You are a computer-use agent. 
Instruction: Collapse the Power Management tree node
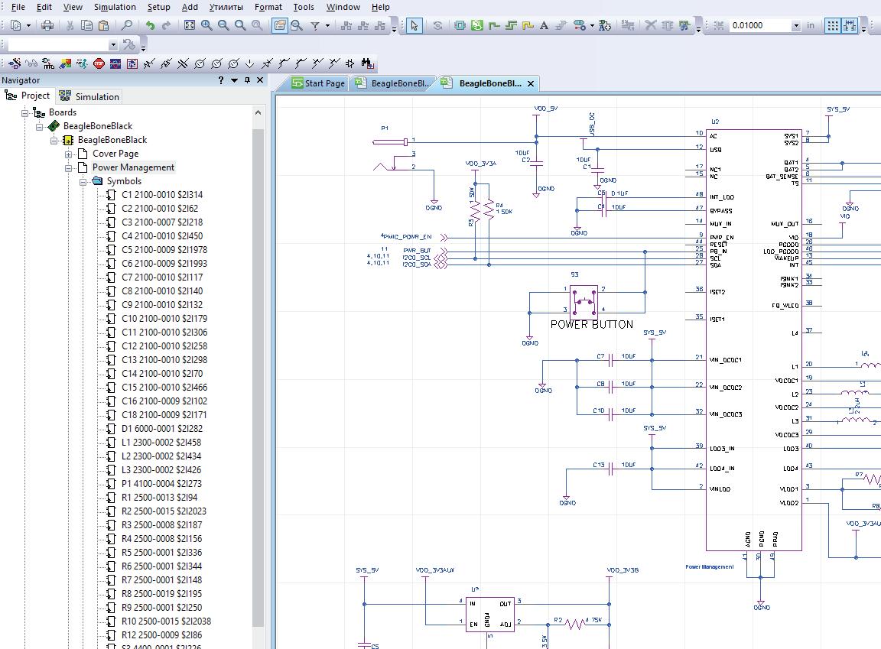pyautogui.click(x=68, y=167)
